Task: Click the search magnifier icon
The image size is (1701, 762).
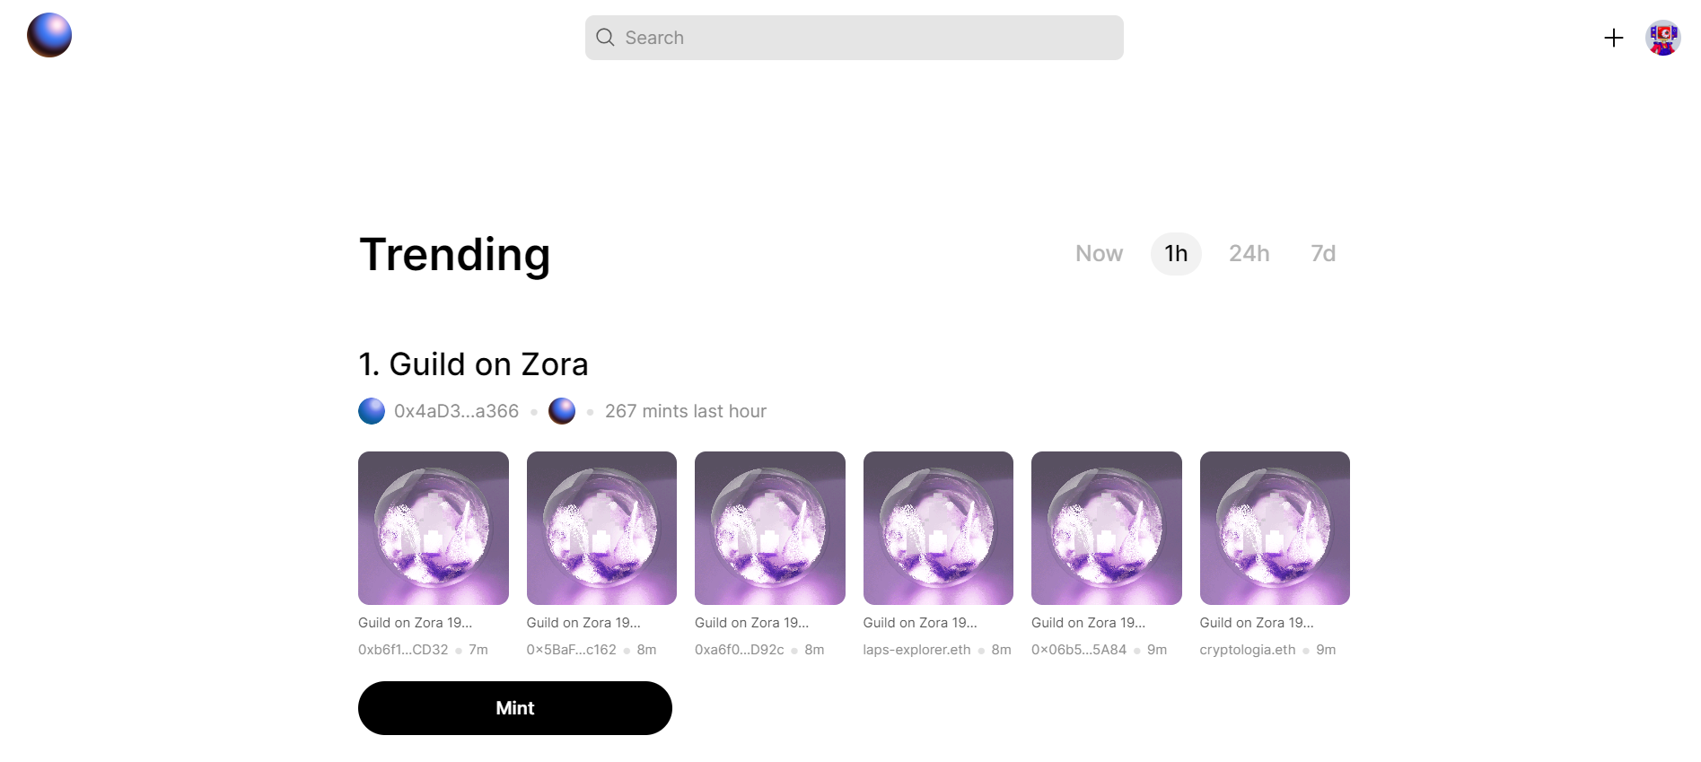Action: pos(606,38)
